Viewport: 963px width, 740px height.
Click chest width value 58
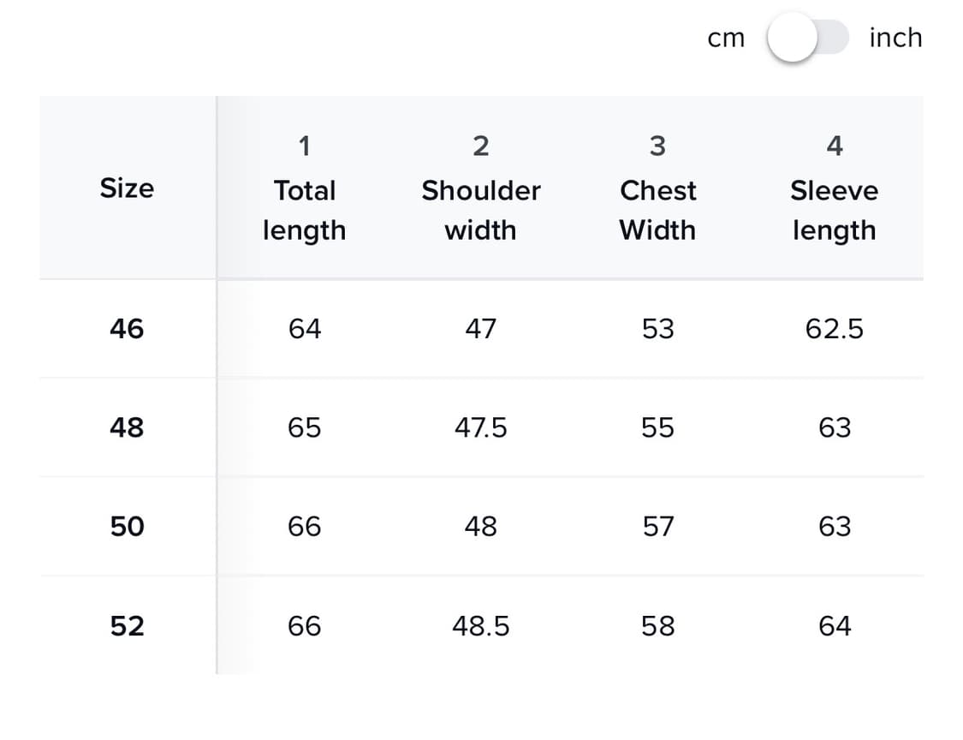657,626
